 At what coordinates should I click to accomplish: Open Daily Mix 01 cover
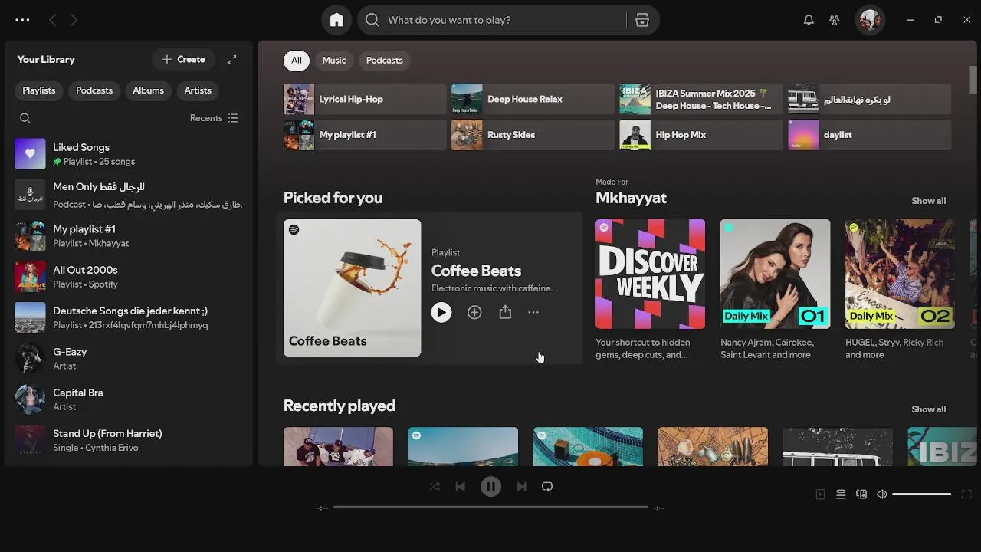[x=776, y=274]
